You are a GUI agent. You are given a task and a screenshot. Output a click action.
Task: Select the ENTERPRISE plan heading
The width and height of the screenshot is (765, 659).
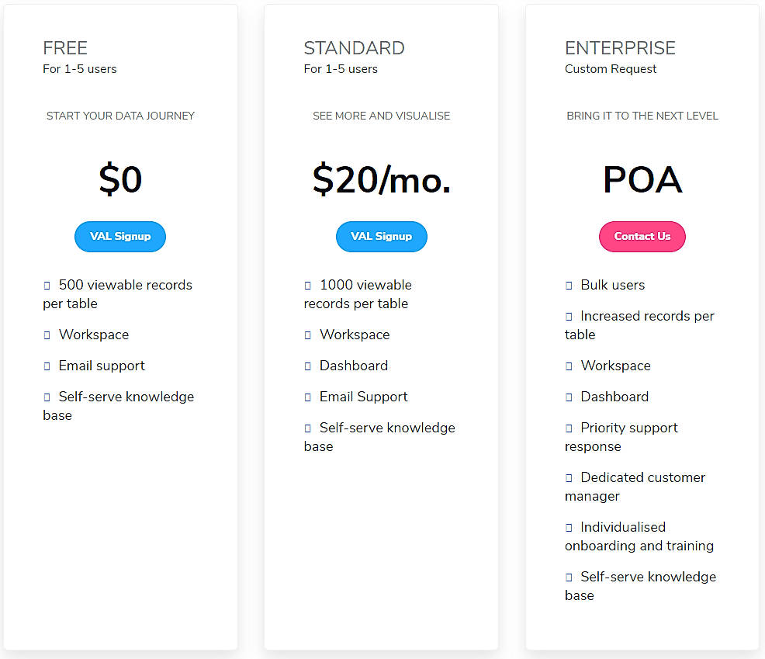[620, 48]
